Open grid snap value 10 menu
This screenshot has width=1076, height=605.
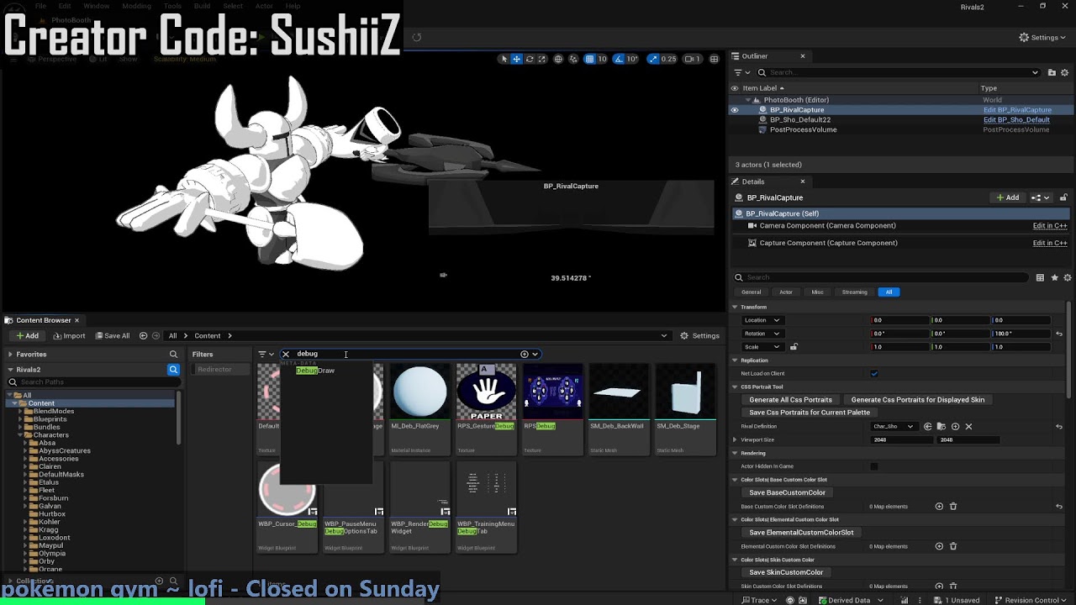[x=602, y=59]
